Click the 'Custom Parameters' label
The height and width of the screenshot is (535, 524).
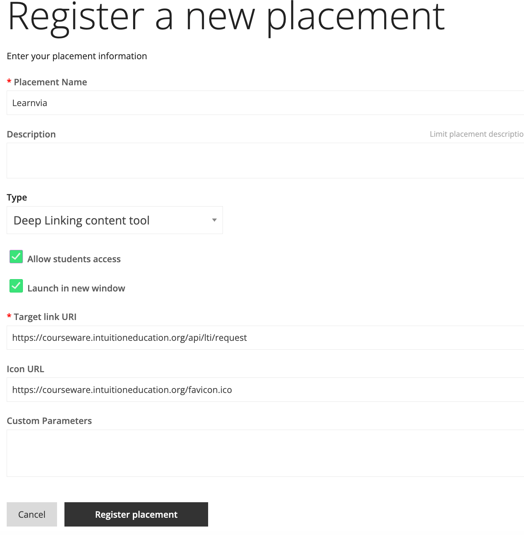click(x=49, y=421)
